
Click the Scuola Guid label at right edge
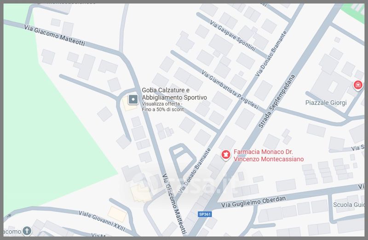[x=349, y=205]
